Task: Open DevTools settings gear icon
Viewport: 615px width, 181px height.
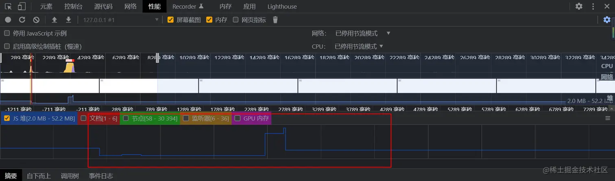Action: click(579, 6)
